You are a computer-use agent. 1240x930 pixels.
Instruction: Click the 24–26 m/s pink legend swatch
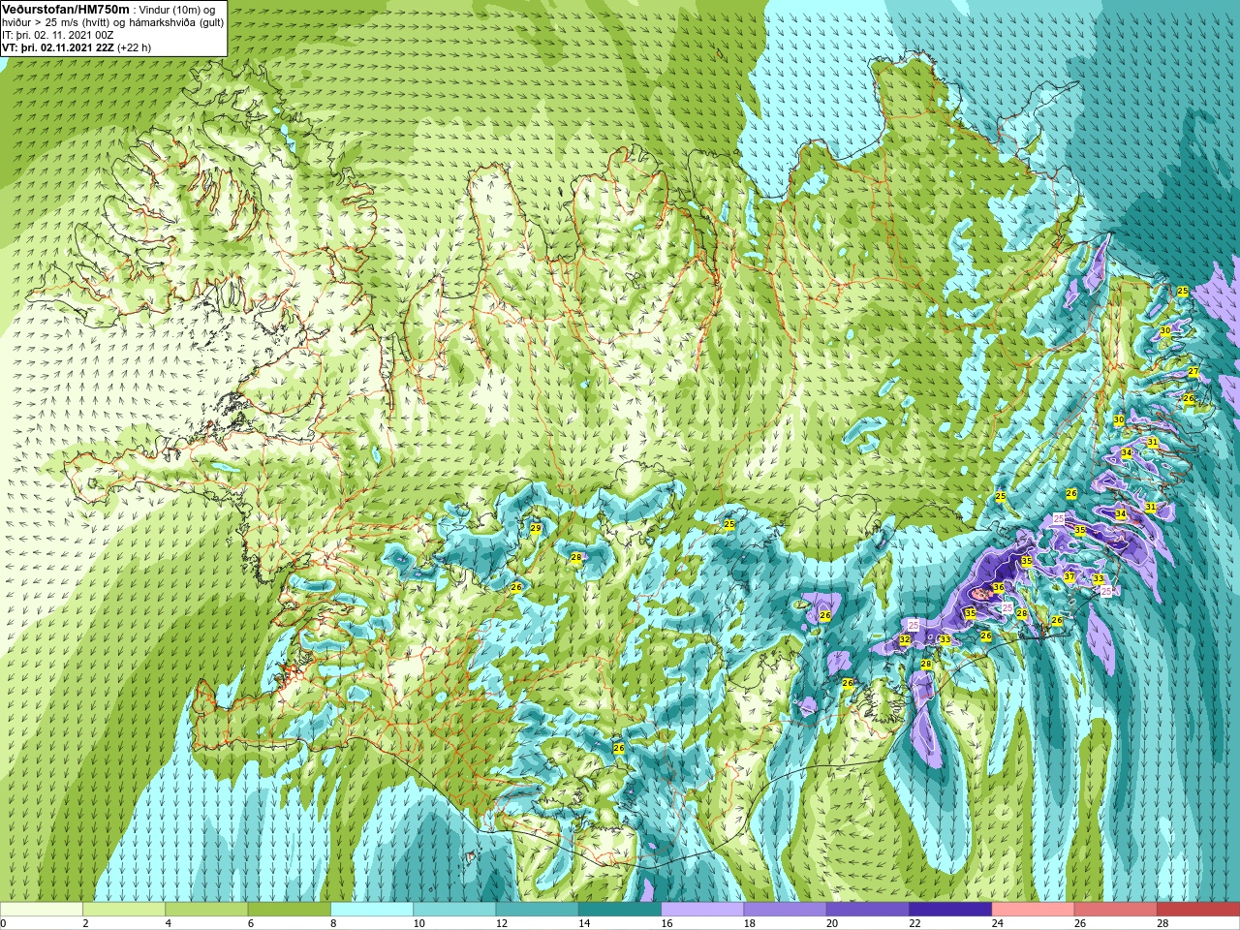[x=1033, y=910]
